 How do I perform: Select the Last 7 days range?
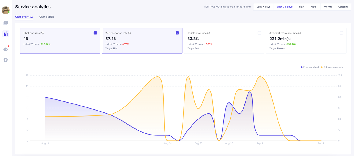click(x=263, y=7)
